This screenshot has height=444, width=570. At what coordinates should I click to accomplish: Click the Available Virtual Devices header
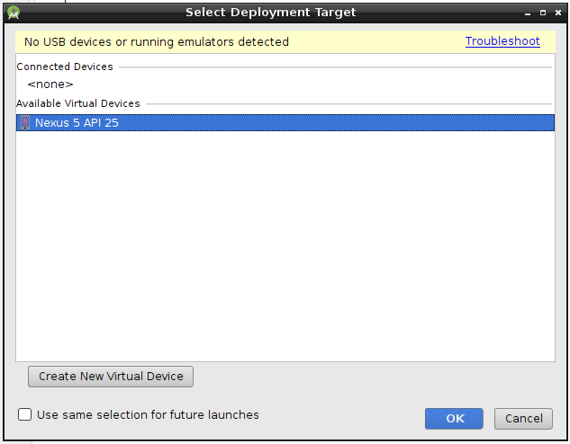[x=78, y=103]
